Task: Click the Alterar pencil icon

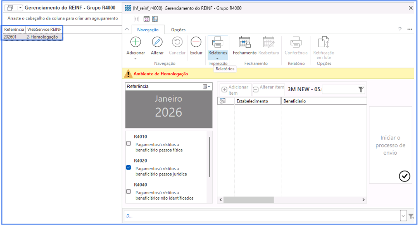Action: coord(157,42)
